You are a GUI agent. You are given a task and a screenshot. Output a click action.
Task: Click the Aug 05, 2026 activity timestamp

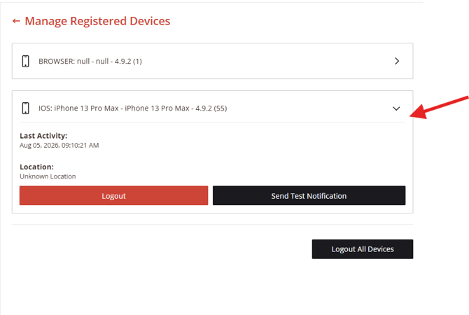point(59,146)
